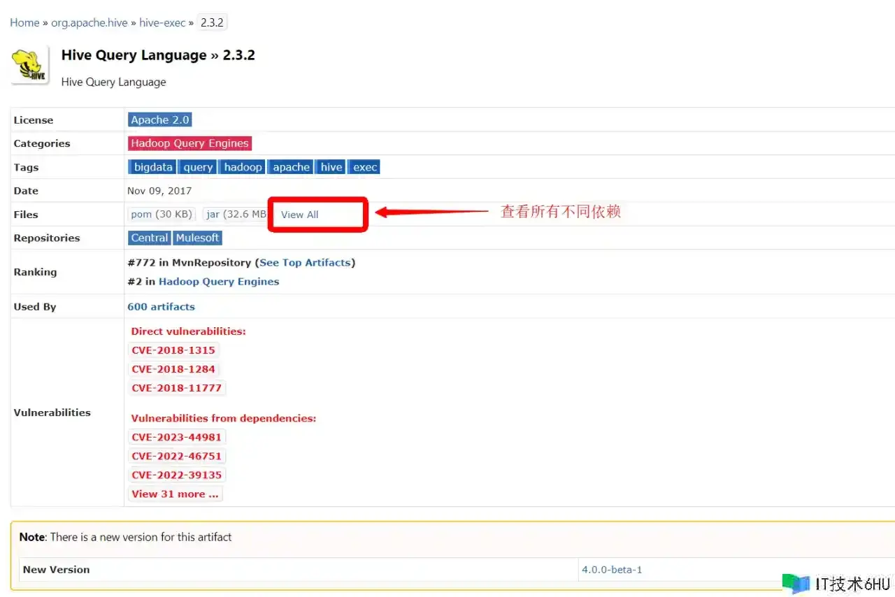Click the Used By row label

[35, 306]
